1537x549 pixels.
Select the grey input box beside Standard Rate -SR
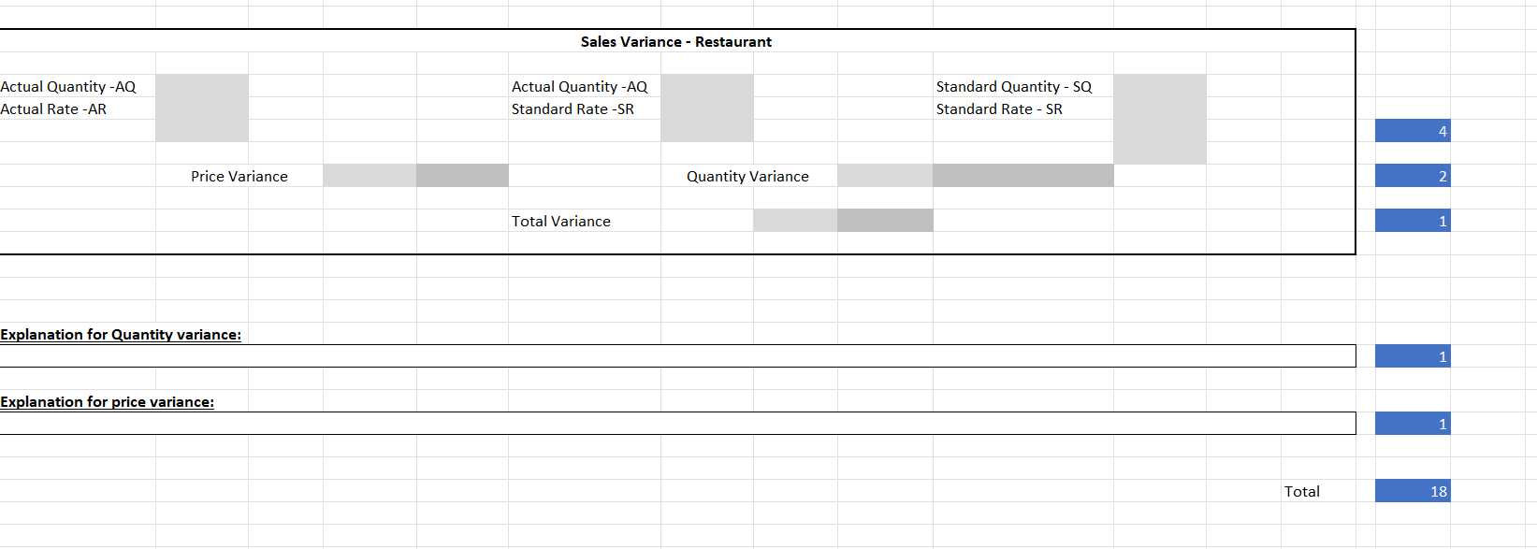(707, 108)
